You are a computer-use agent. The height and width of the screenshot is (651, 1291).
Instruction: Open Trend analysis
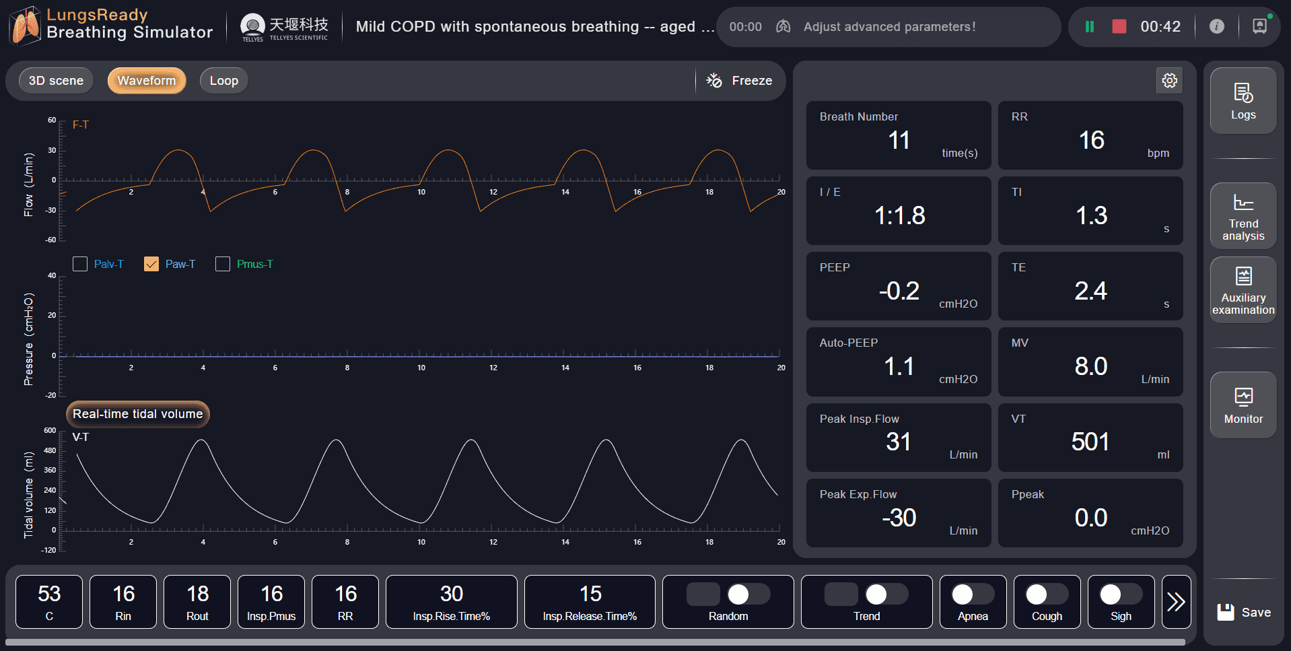(1243, 216)
